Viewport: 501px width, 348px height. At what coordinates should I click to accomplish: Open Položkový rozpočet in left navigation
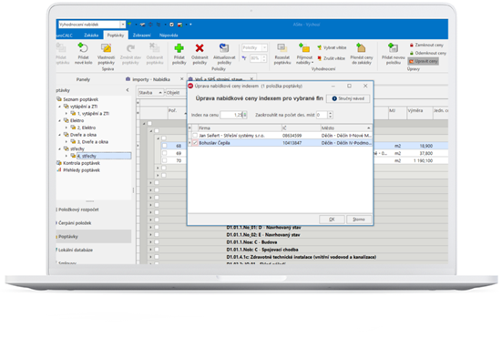coord(78,210)
